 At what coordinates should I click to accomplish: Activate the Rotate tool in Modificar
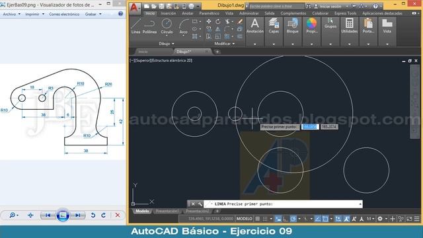(217, 21)
